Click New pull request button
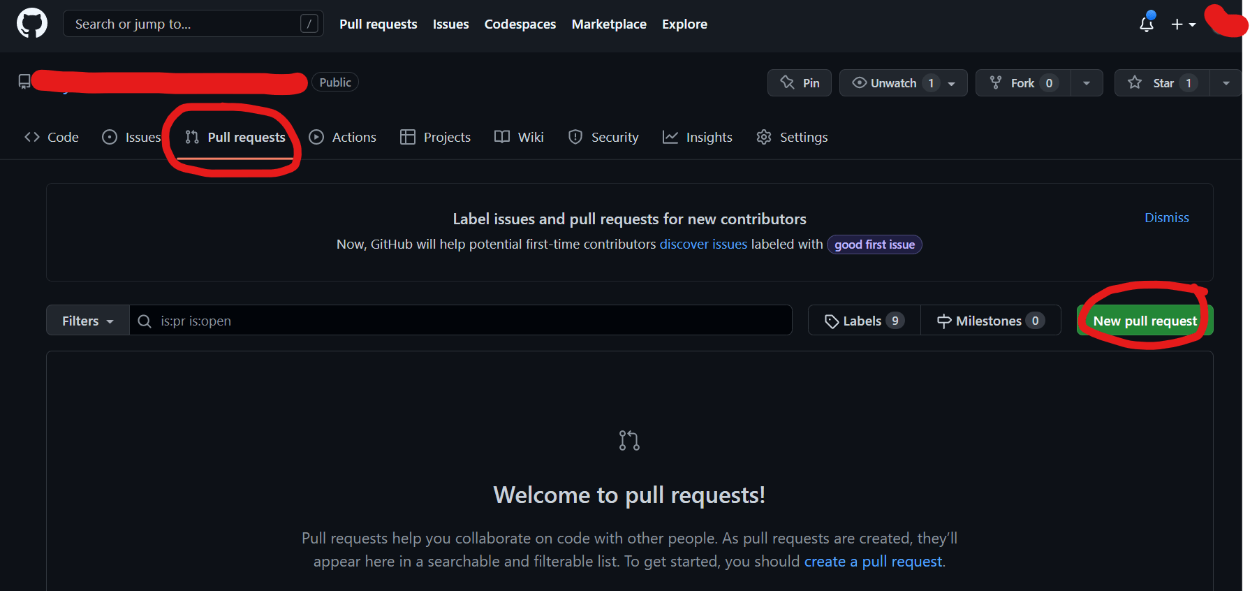The width and height of the screenshot is (1250, 591). pos(1145,321)
